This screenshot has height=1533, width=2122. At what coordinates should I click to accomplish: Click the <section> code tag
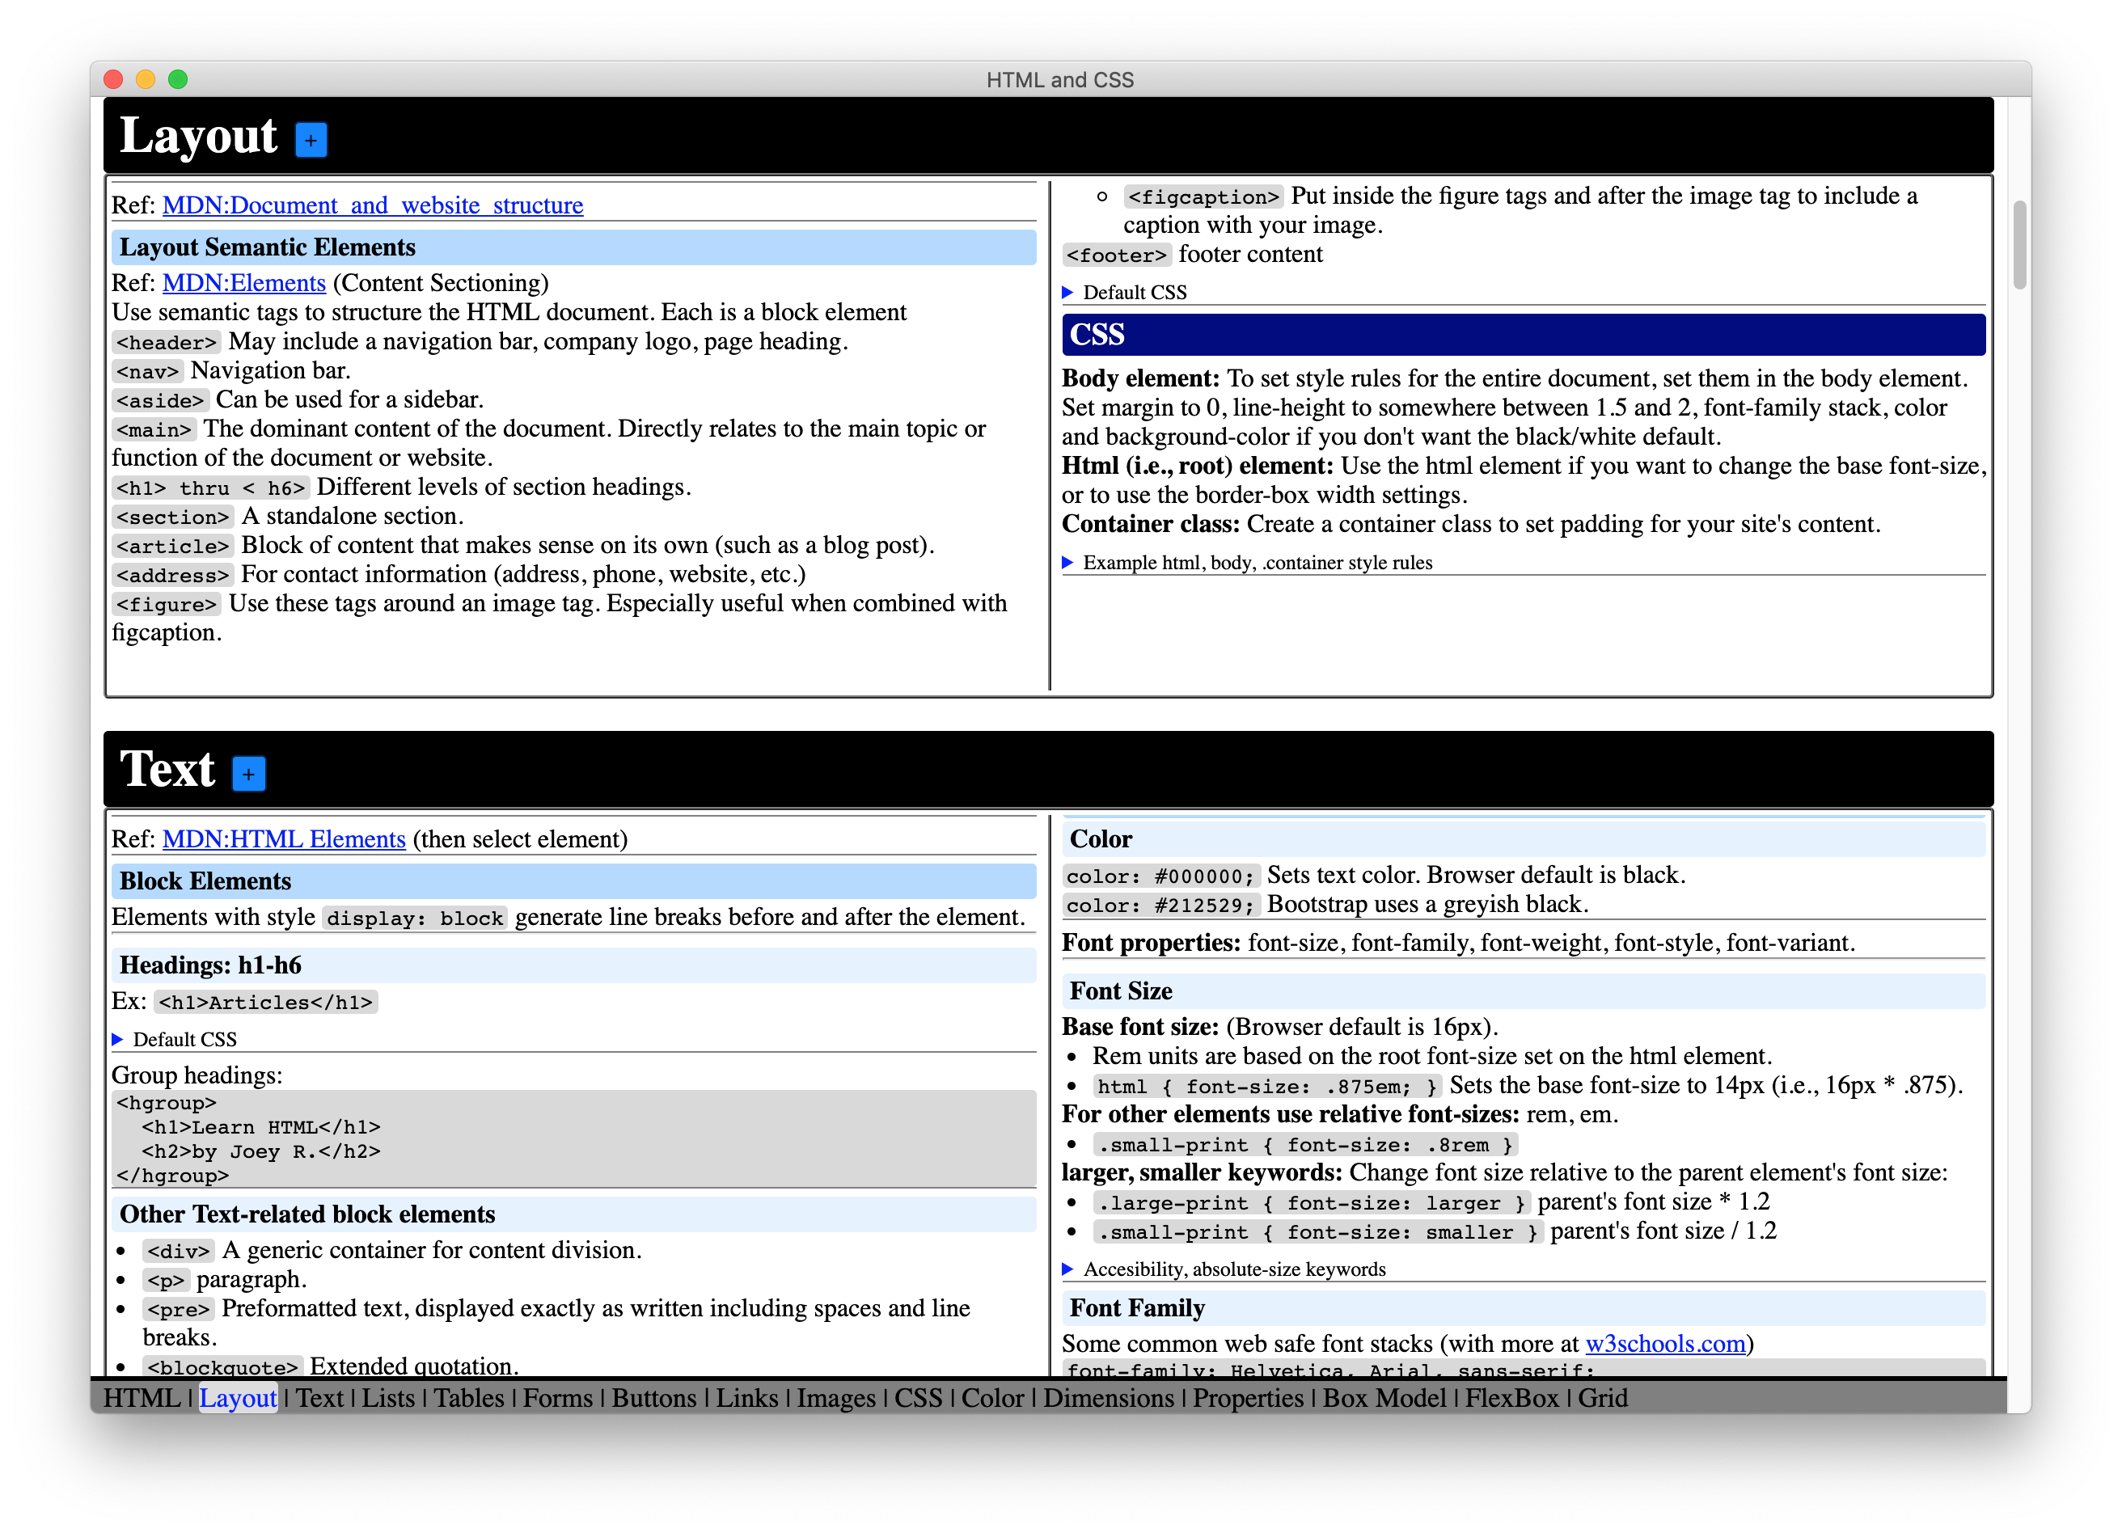pos(173,517)
